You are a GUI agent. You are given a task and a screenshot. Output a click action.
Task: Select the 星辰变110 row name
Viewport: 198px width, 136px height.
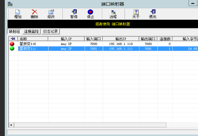[x=28, y=44]
